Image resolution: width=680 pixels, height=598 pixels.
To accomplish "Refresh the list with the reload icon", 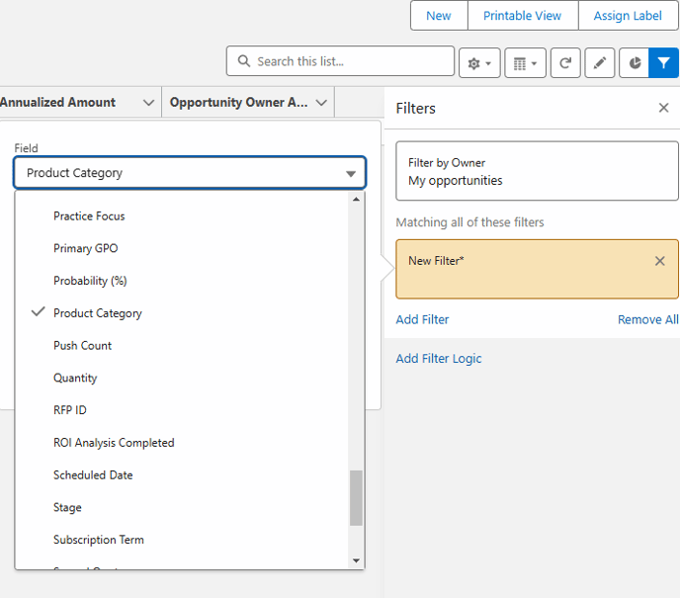I will click(x=565, y=62).
